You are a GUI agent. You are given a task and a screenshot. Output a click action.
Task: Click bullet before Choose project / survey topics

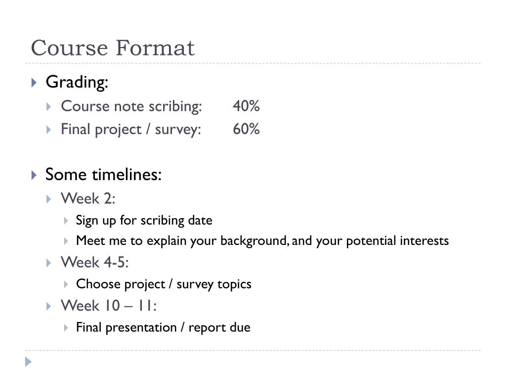(x=66, y=285)
